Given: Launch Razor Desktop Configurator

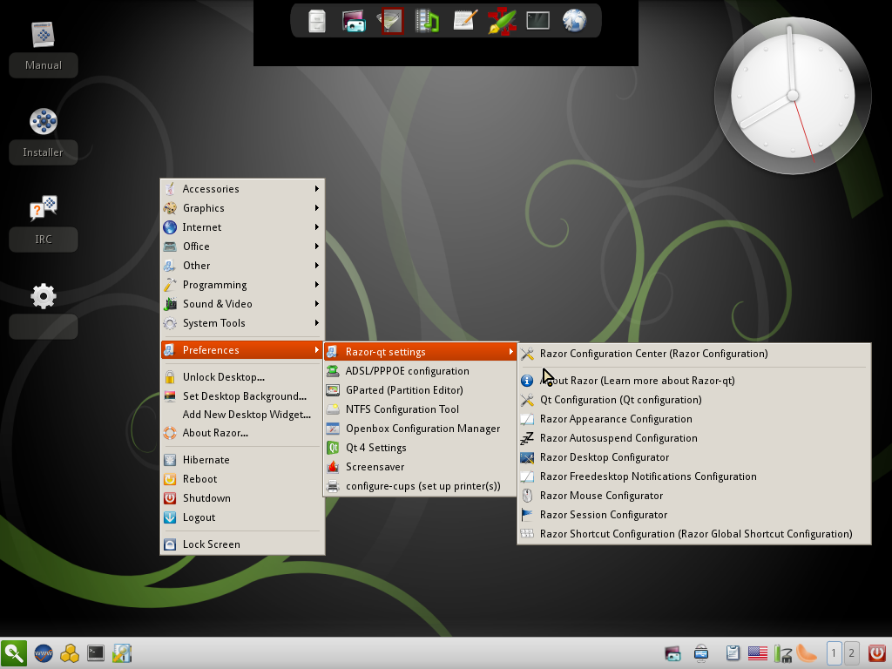Looking at the screenshot, I should coord(694,457).
